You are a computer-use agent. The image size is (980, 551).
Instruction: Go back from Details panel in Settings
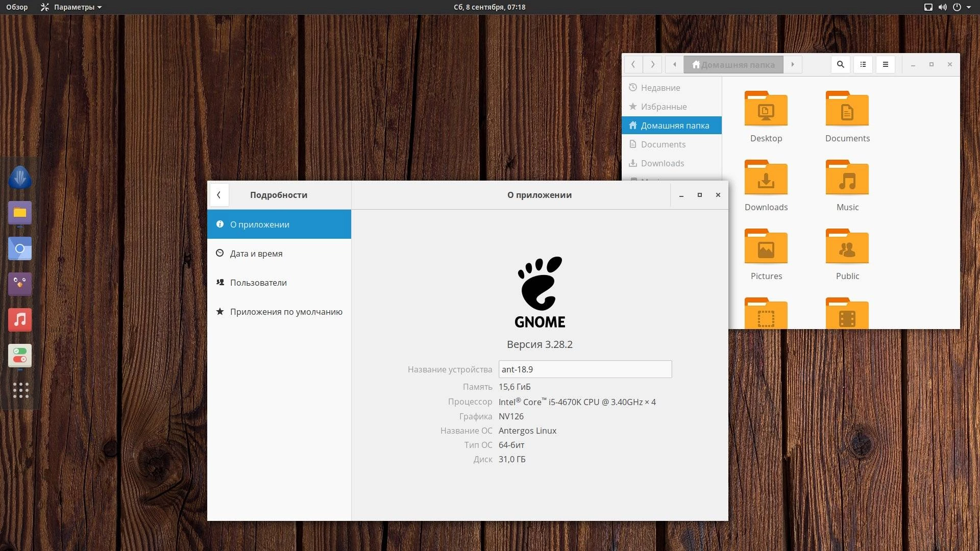(219, 195)
